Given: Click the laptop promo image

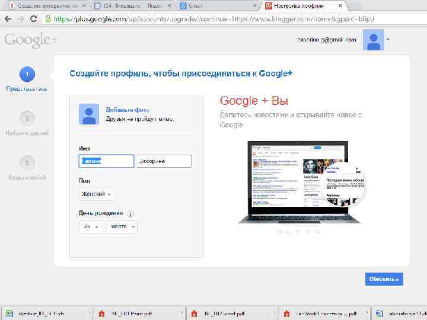Looking at the screenshot, I should pyautogui.click(x=301, y=182).
